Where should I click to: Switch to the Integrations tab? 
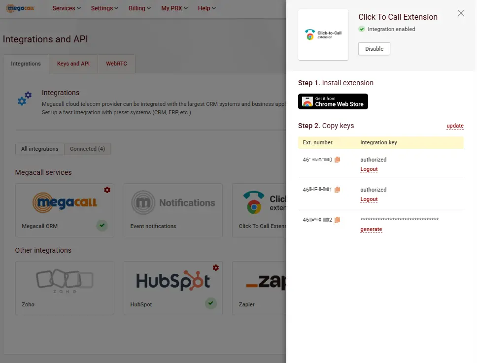point(26,64)
